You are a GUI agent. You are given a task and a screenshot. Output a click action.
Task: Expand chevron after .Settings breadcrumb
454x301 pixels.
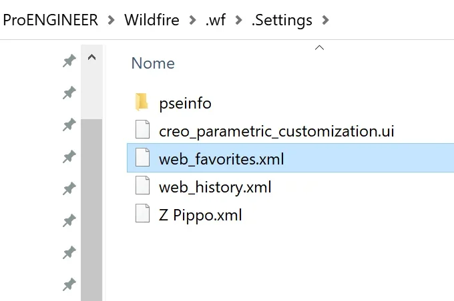pos(325,20)
